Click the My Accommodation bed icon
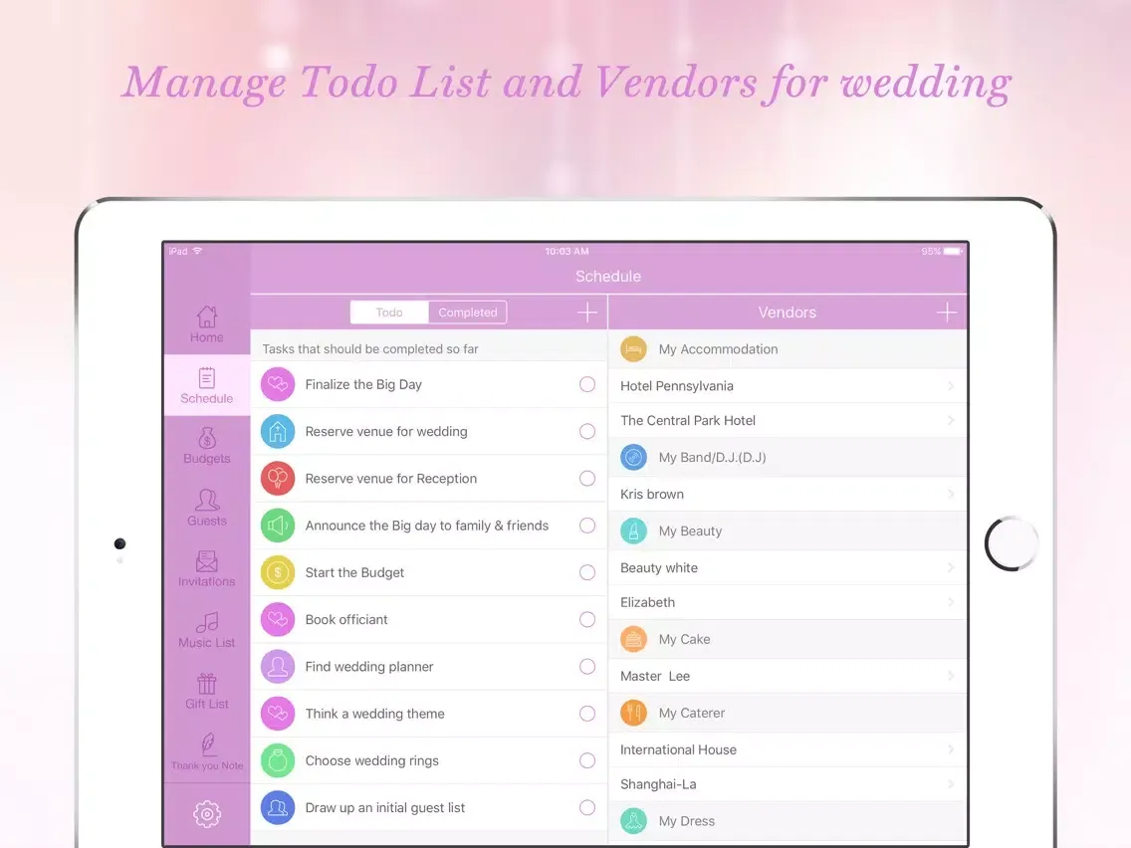 coord(633,349)
